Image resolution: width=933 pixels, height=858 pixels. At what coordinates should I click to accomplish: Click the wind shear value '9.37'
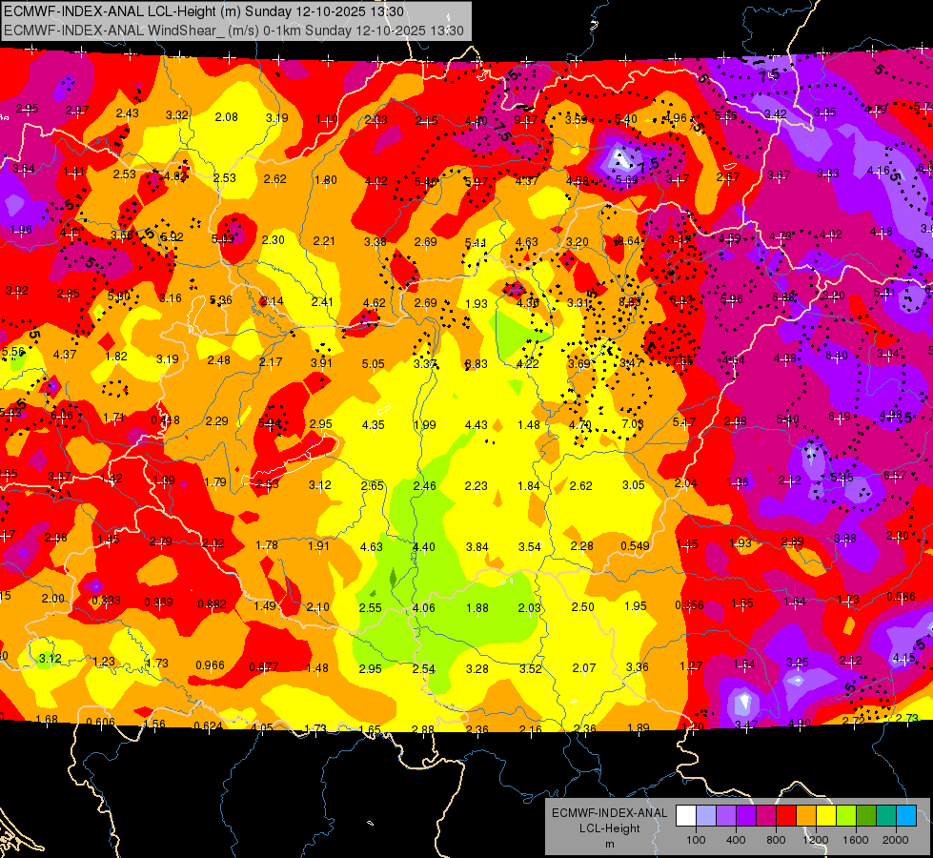pyautogui.click(x=525, y=120)
